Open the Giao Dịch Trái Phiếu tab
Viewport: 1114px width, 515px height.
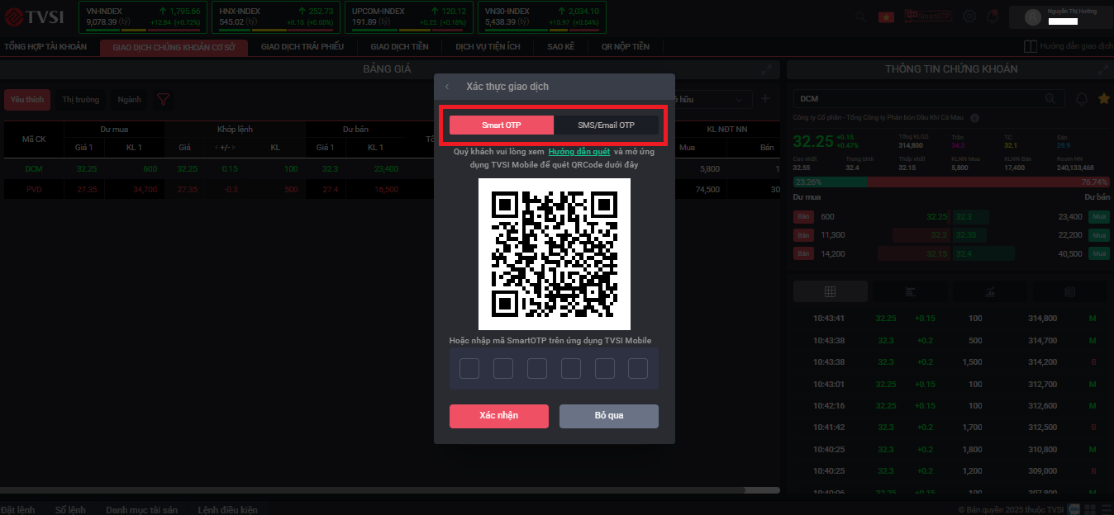coord(302,47)
